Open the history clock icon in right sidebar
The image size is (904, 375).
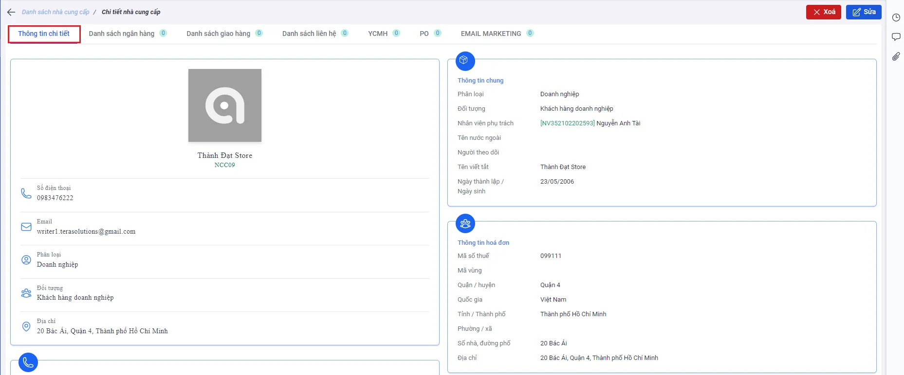click(896, 17)
